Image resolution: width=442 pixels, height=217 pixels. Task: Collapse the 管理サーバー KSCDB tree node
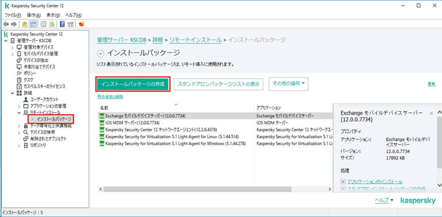(x=6, y=41)
